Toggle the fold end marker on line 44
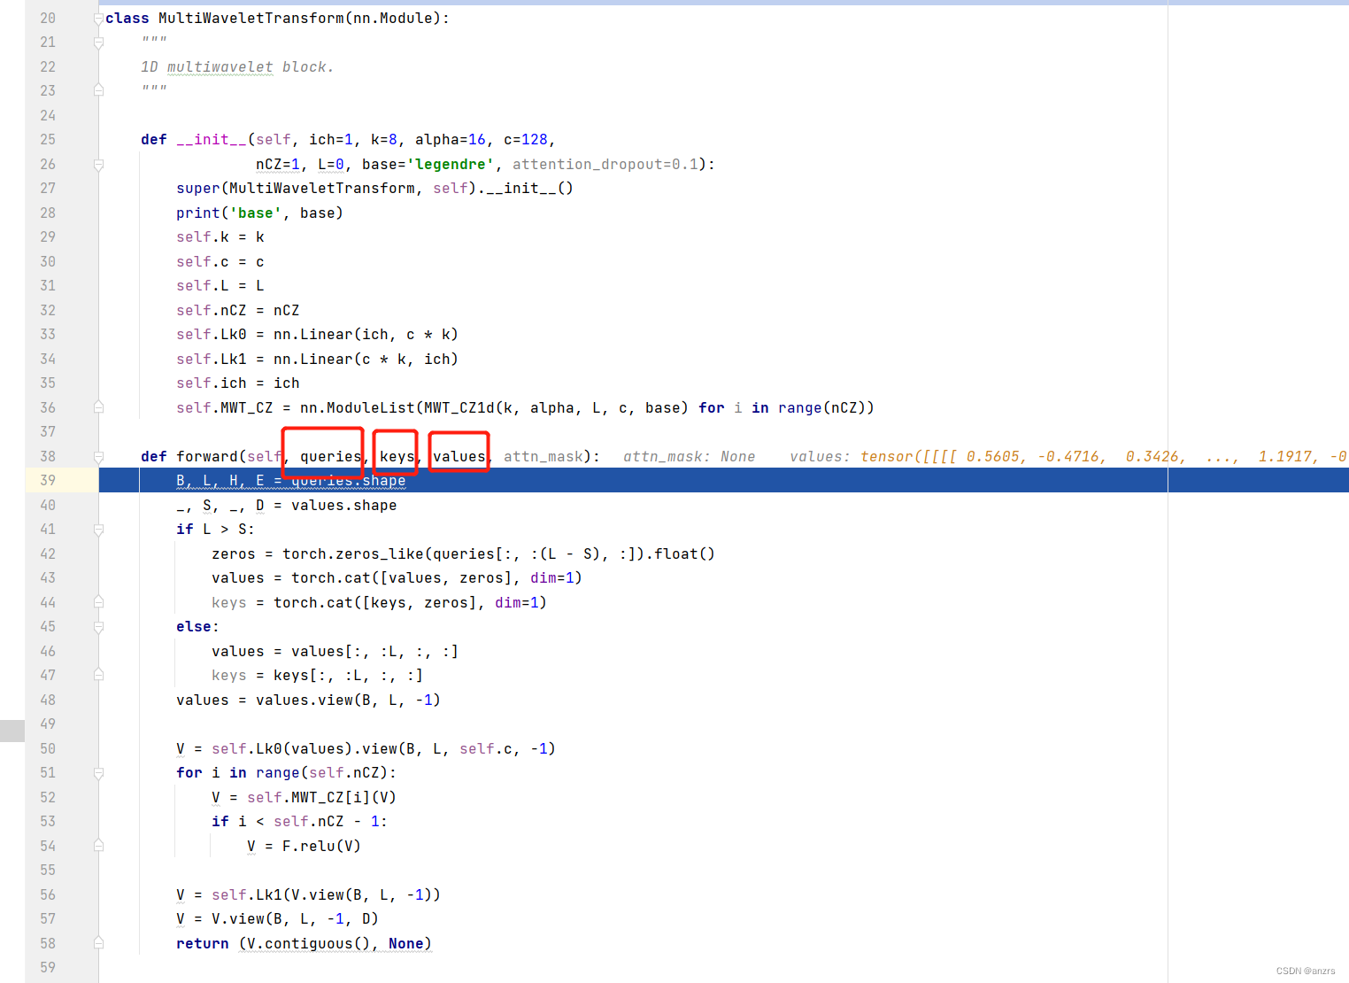 point(98,603)
